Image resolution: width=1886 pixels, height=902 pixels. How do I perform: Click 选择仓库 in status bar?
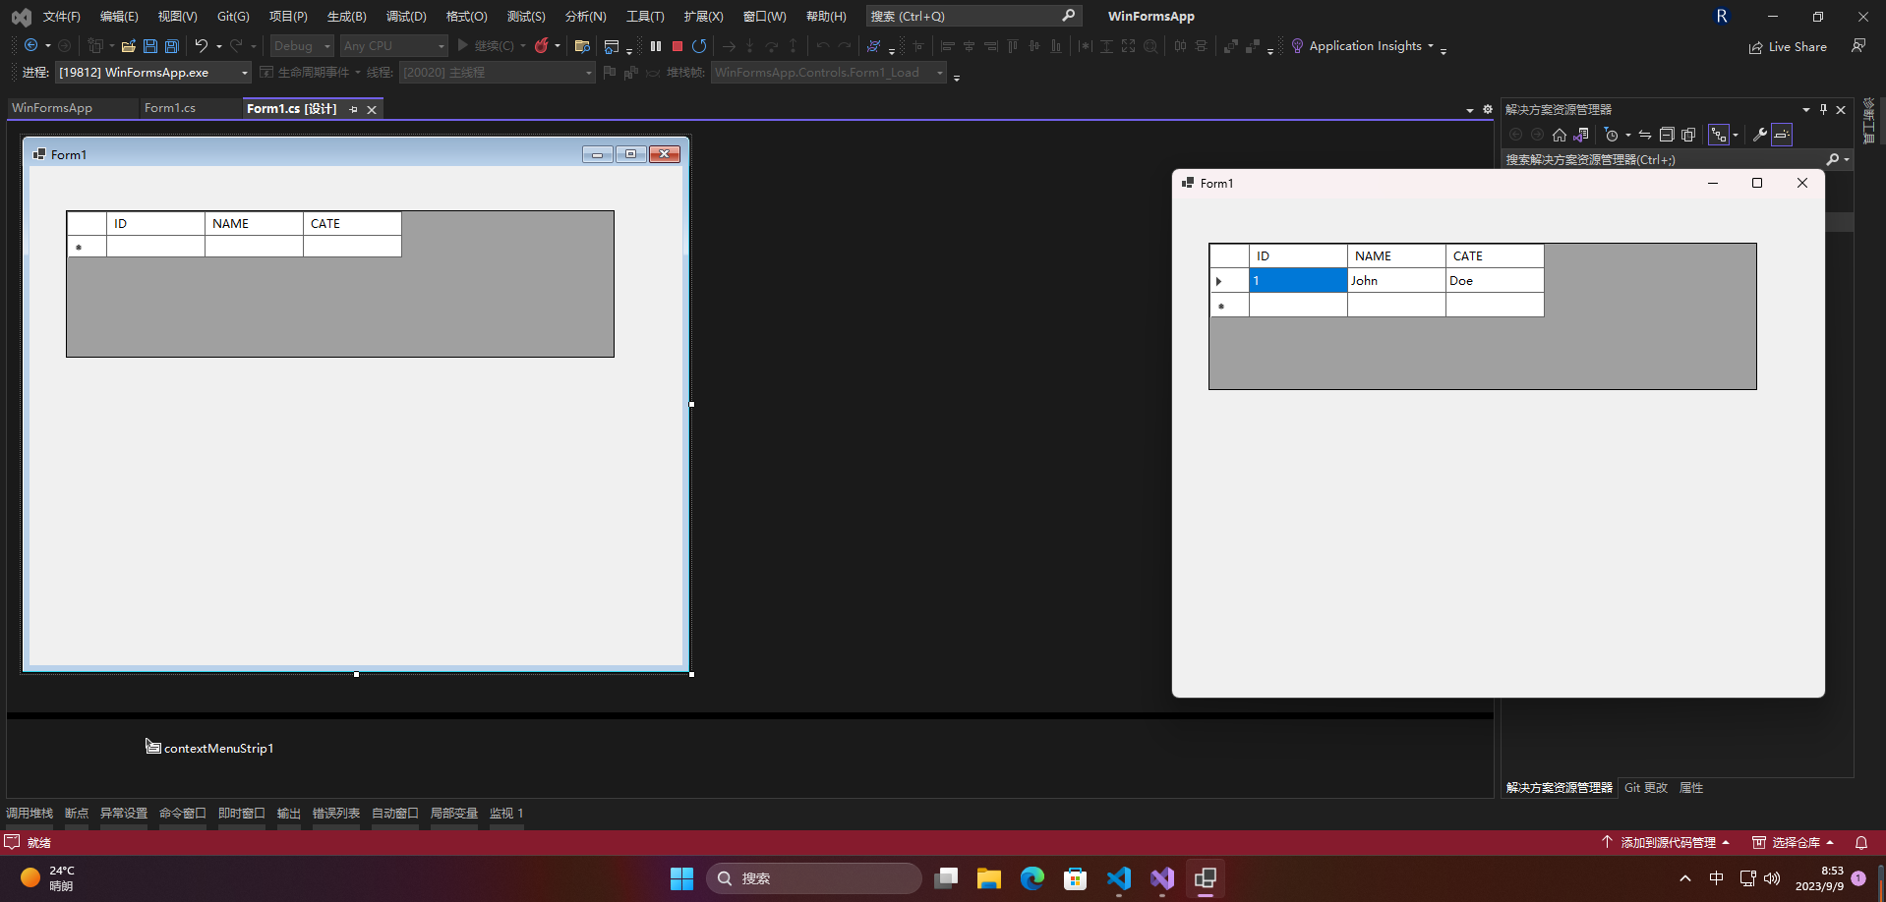coord(1793,843)
